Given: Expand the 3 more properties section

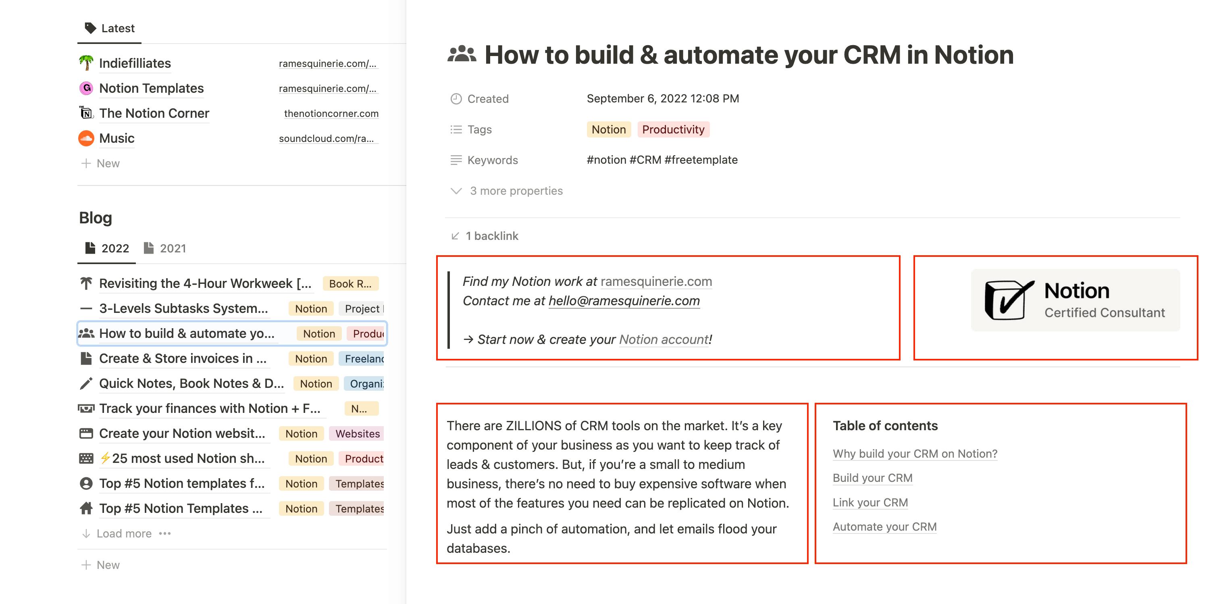Looking at the screenshot, I should [x=515, y=191].
